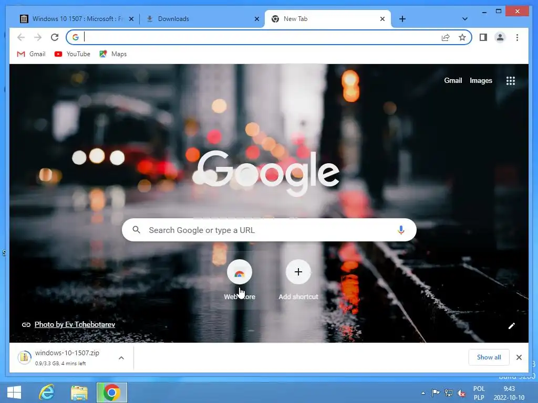Open Chrome three-dot menu
The image size is (538, 403).
pos(517,37)
